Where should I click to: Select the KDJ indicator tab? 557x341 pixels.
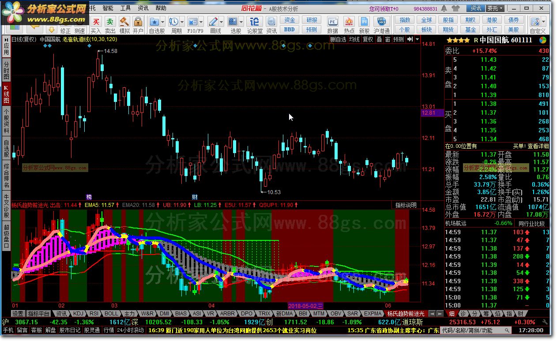78,314
